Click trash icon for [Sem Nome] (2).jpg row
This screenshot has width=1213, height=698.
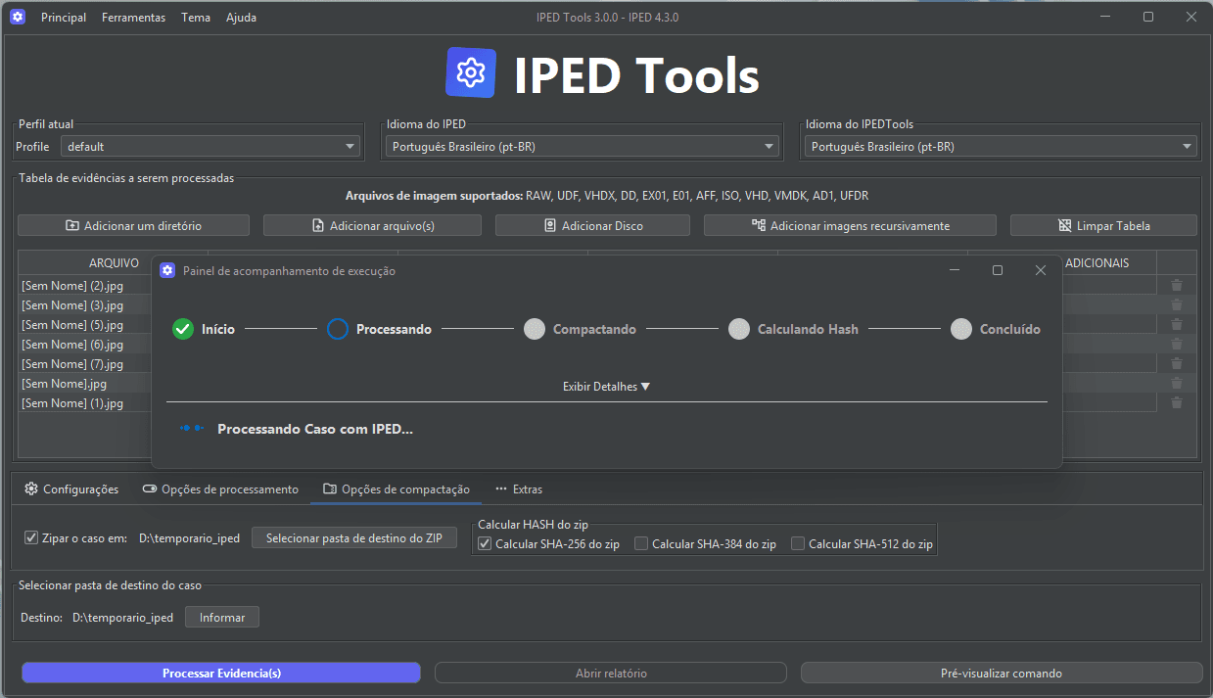pos(1176,286)
